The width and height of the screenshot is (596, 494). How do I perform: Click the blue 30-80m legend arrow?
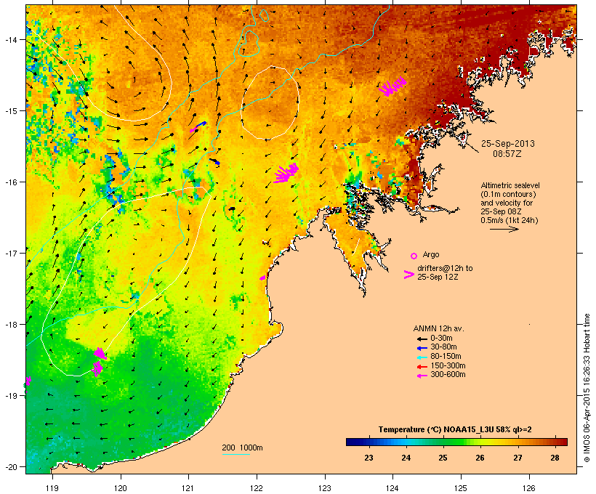click(422, 348)
